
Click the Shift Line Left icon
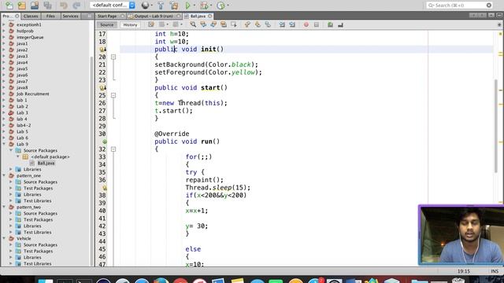[282, 24]
